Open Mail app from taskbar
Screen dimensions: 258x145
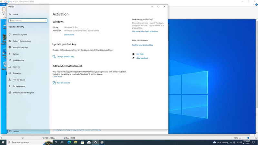(89, 142)
